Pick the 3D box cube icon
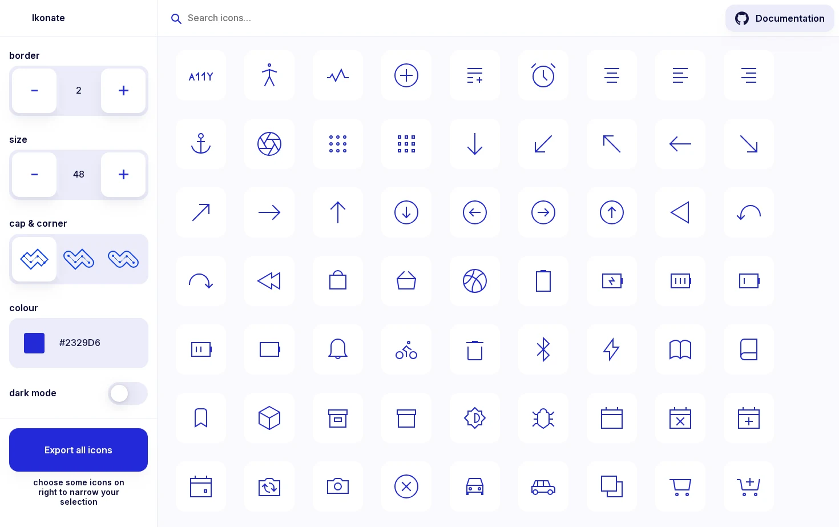 (x=269, y=418)
